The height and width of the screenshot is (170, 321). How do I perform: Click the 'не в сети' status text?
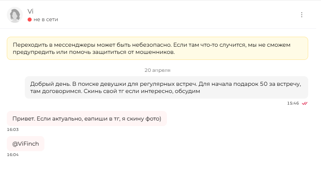point(46,20)
